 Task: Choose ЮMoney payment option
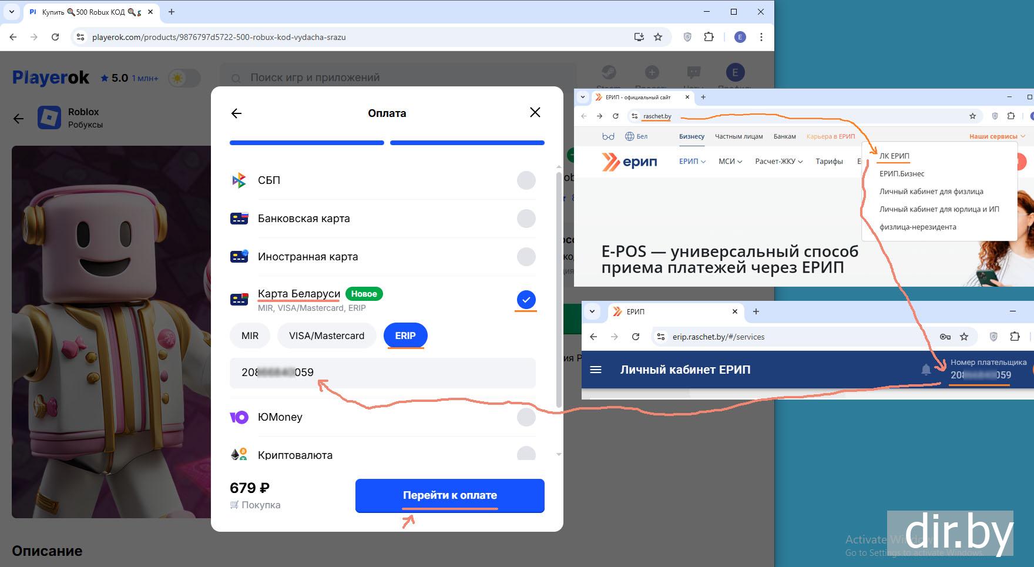click(526, 417)
